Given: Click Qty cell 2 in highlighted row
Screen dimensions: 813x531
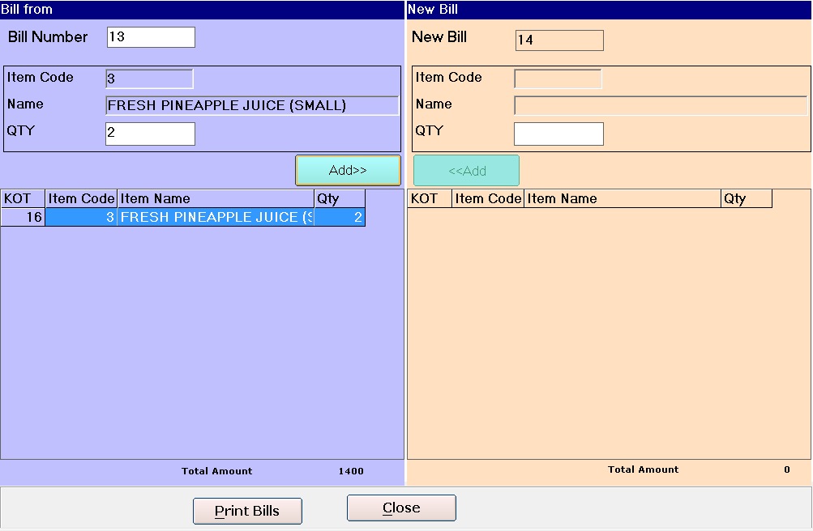Looking at the screenshot, I should click(x=340, y=217).
